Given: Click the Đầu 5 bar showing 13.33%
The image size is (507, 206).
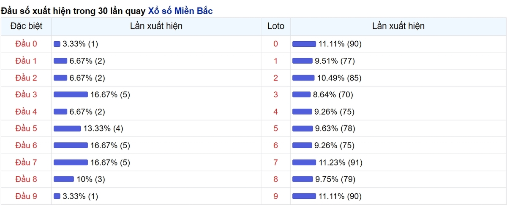Looking at the screenshot, I should tap(67, 128).
